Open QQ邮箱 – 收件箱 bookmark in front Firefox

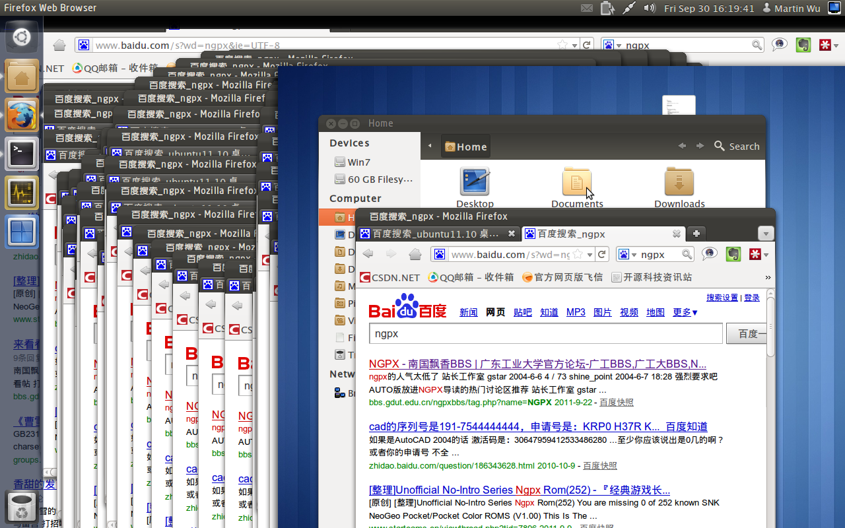click(x=471, y=277)
